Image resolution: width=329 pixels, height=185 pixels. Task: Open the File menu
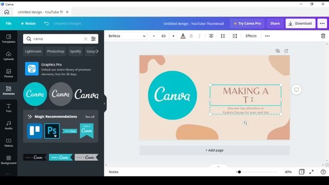tap(9, 23)
